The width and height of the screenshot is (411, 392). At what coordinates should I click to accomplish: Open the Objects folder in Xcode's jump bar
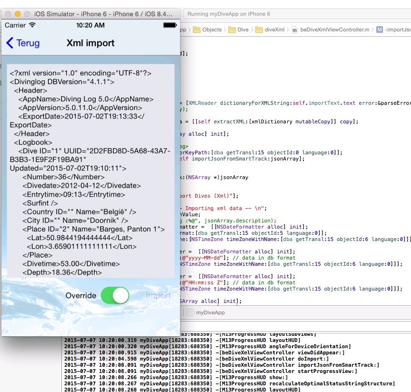pos(208,30)
